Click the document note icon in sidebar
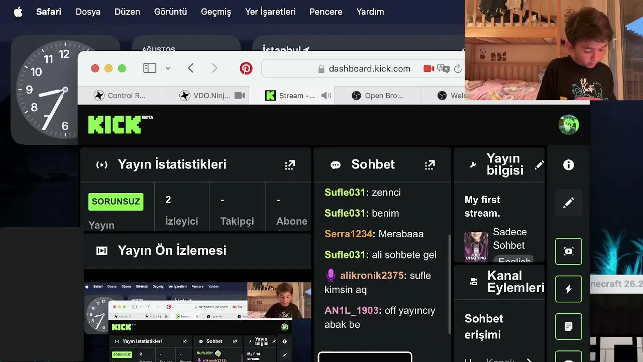 [x=569, y=327]
